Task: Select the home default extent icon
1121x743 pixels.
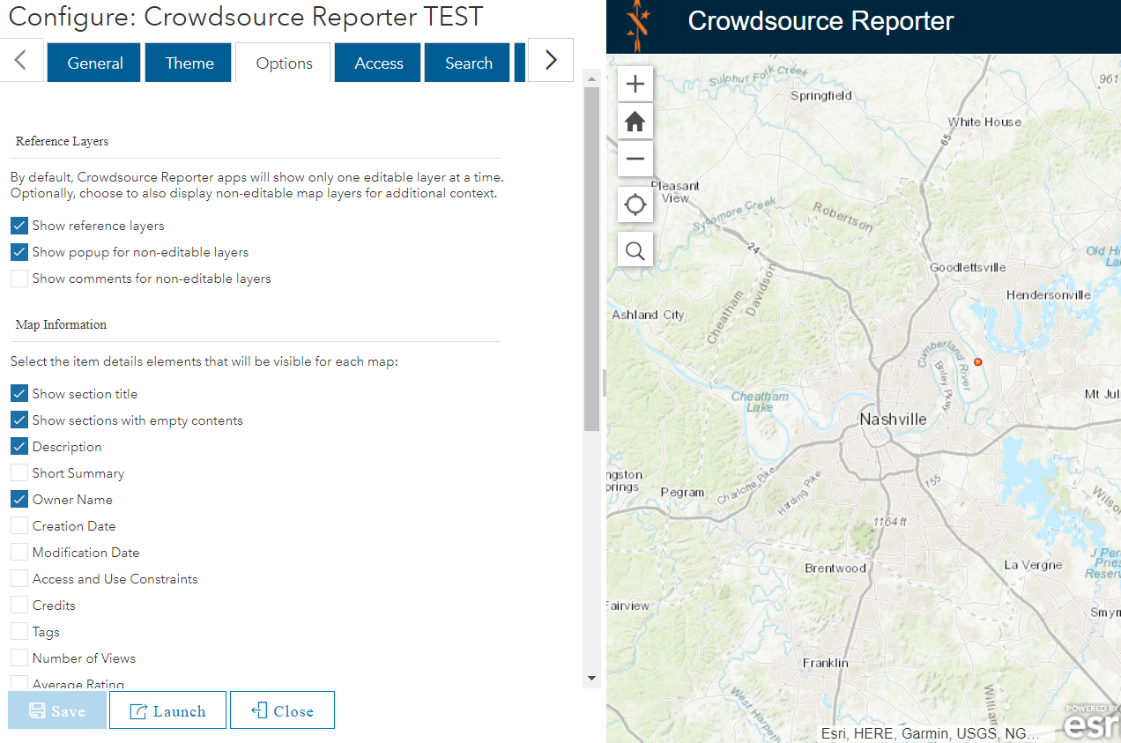Action: [635, 121]
